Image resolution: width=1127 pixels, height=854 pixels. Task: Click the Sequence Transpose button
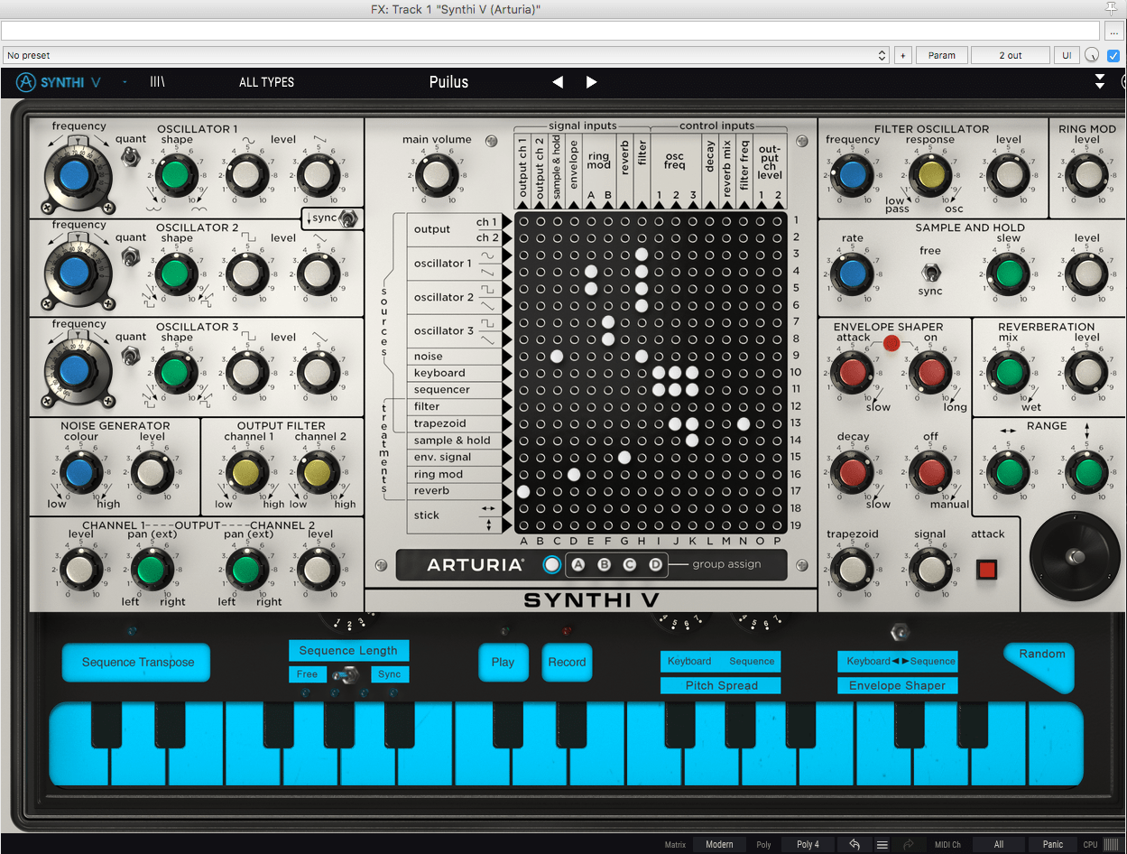click(137, 662)
